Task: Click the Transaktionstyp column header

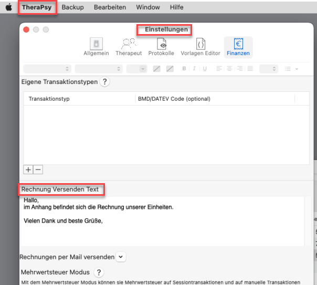Action: click(79, 99)
